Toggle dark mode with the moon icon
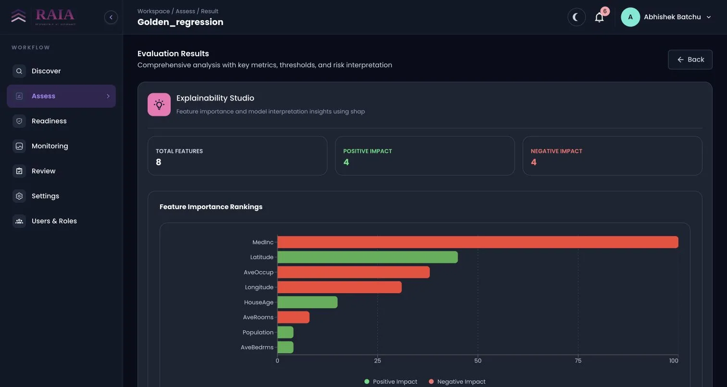 pyautogui.click(x=577, y=17)
